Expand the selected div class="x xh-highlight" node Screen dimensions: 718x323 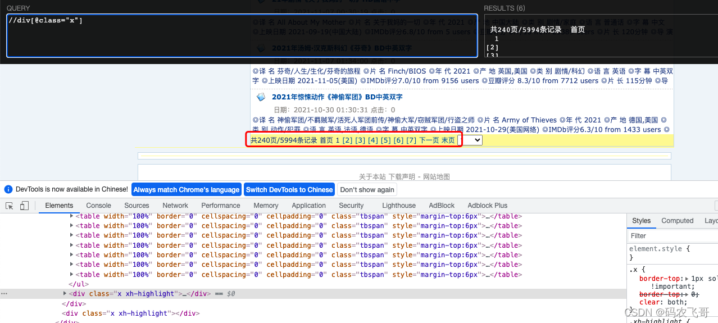tap(65, 294)
